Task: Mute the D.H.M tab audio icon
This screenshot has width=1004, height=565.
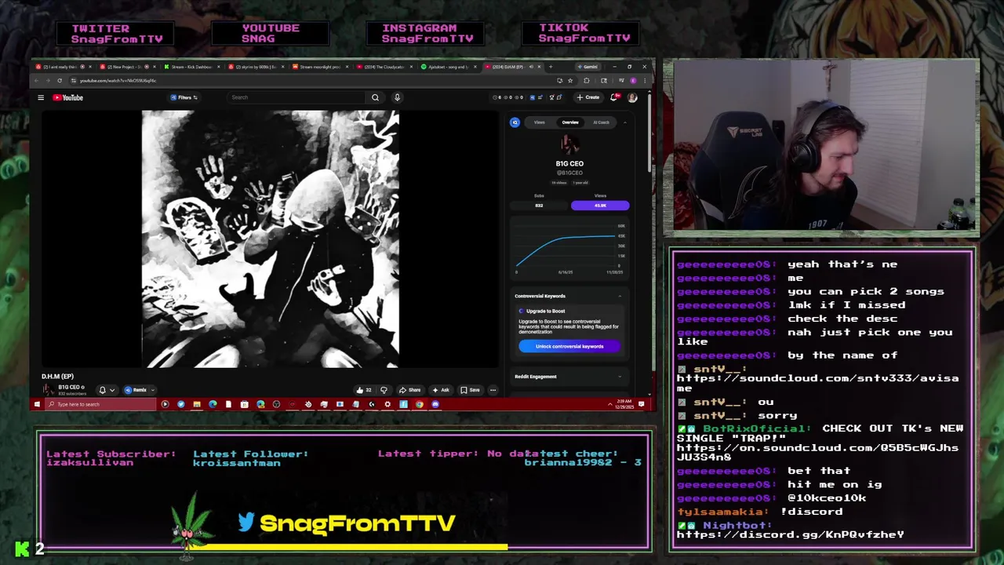Action: (531, 67)
